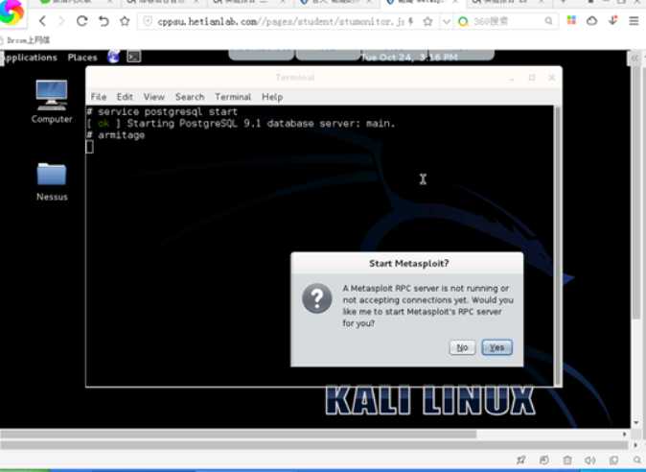This screenshot has height=472, width=646.
Task: Close the Terminal window with X button
Action: [x=552, y=78]
